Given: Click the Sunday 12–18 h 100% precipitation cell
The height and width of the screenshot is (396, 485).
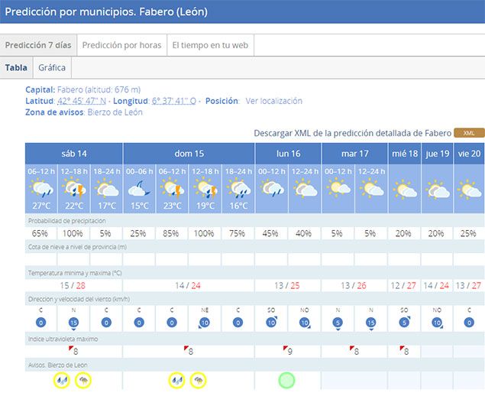Looking at the screenshot, I should point(205,232).
